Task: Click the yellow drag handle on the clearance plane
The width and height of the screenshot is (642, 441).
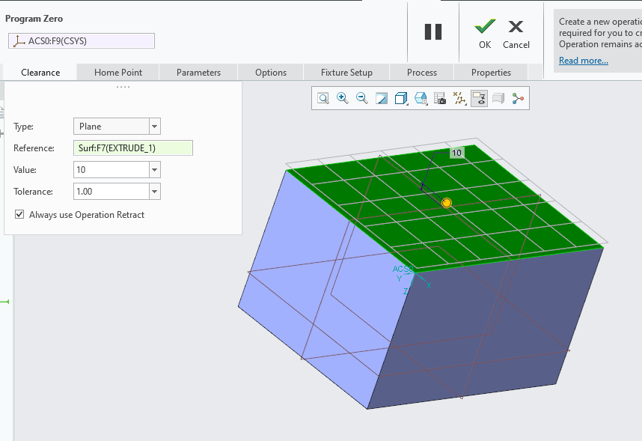Action: (x=447, y=203)
